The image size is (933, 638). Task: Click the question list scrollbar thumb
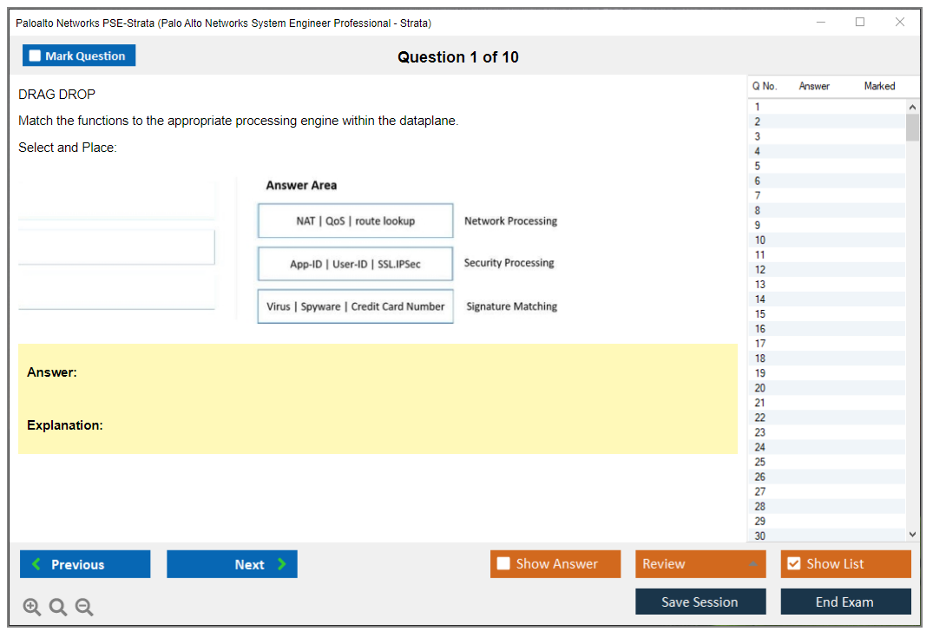click(912, 128)
